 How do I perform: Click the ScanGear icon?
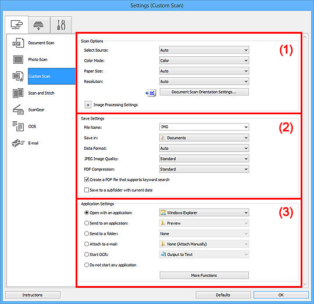pyautogui.click(x=18, y=110)
